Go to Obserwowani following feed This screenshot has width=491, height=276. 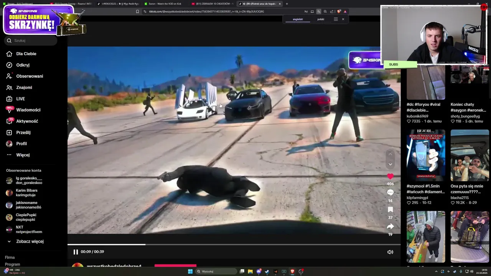tap(25, 76)
